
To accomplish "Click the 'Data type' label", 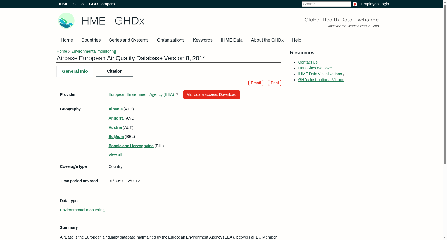I will click(x=69, y=201).
